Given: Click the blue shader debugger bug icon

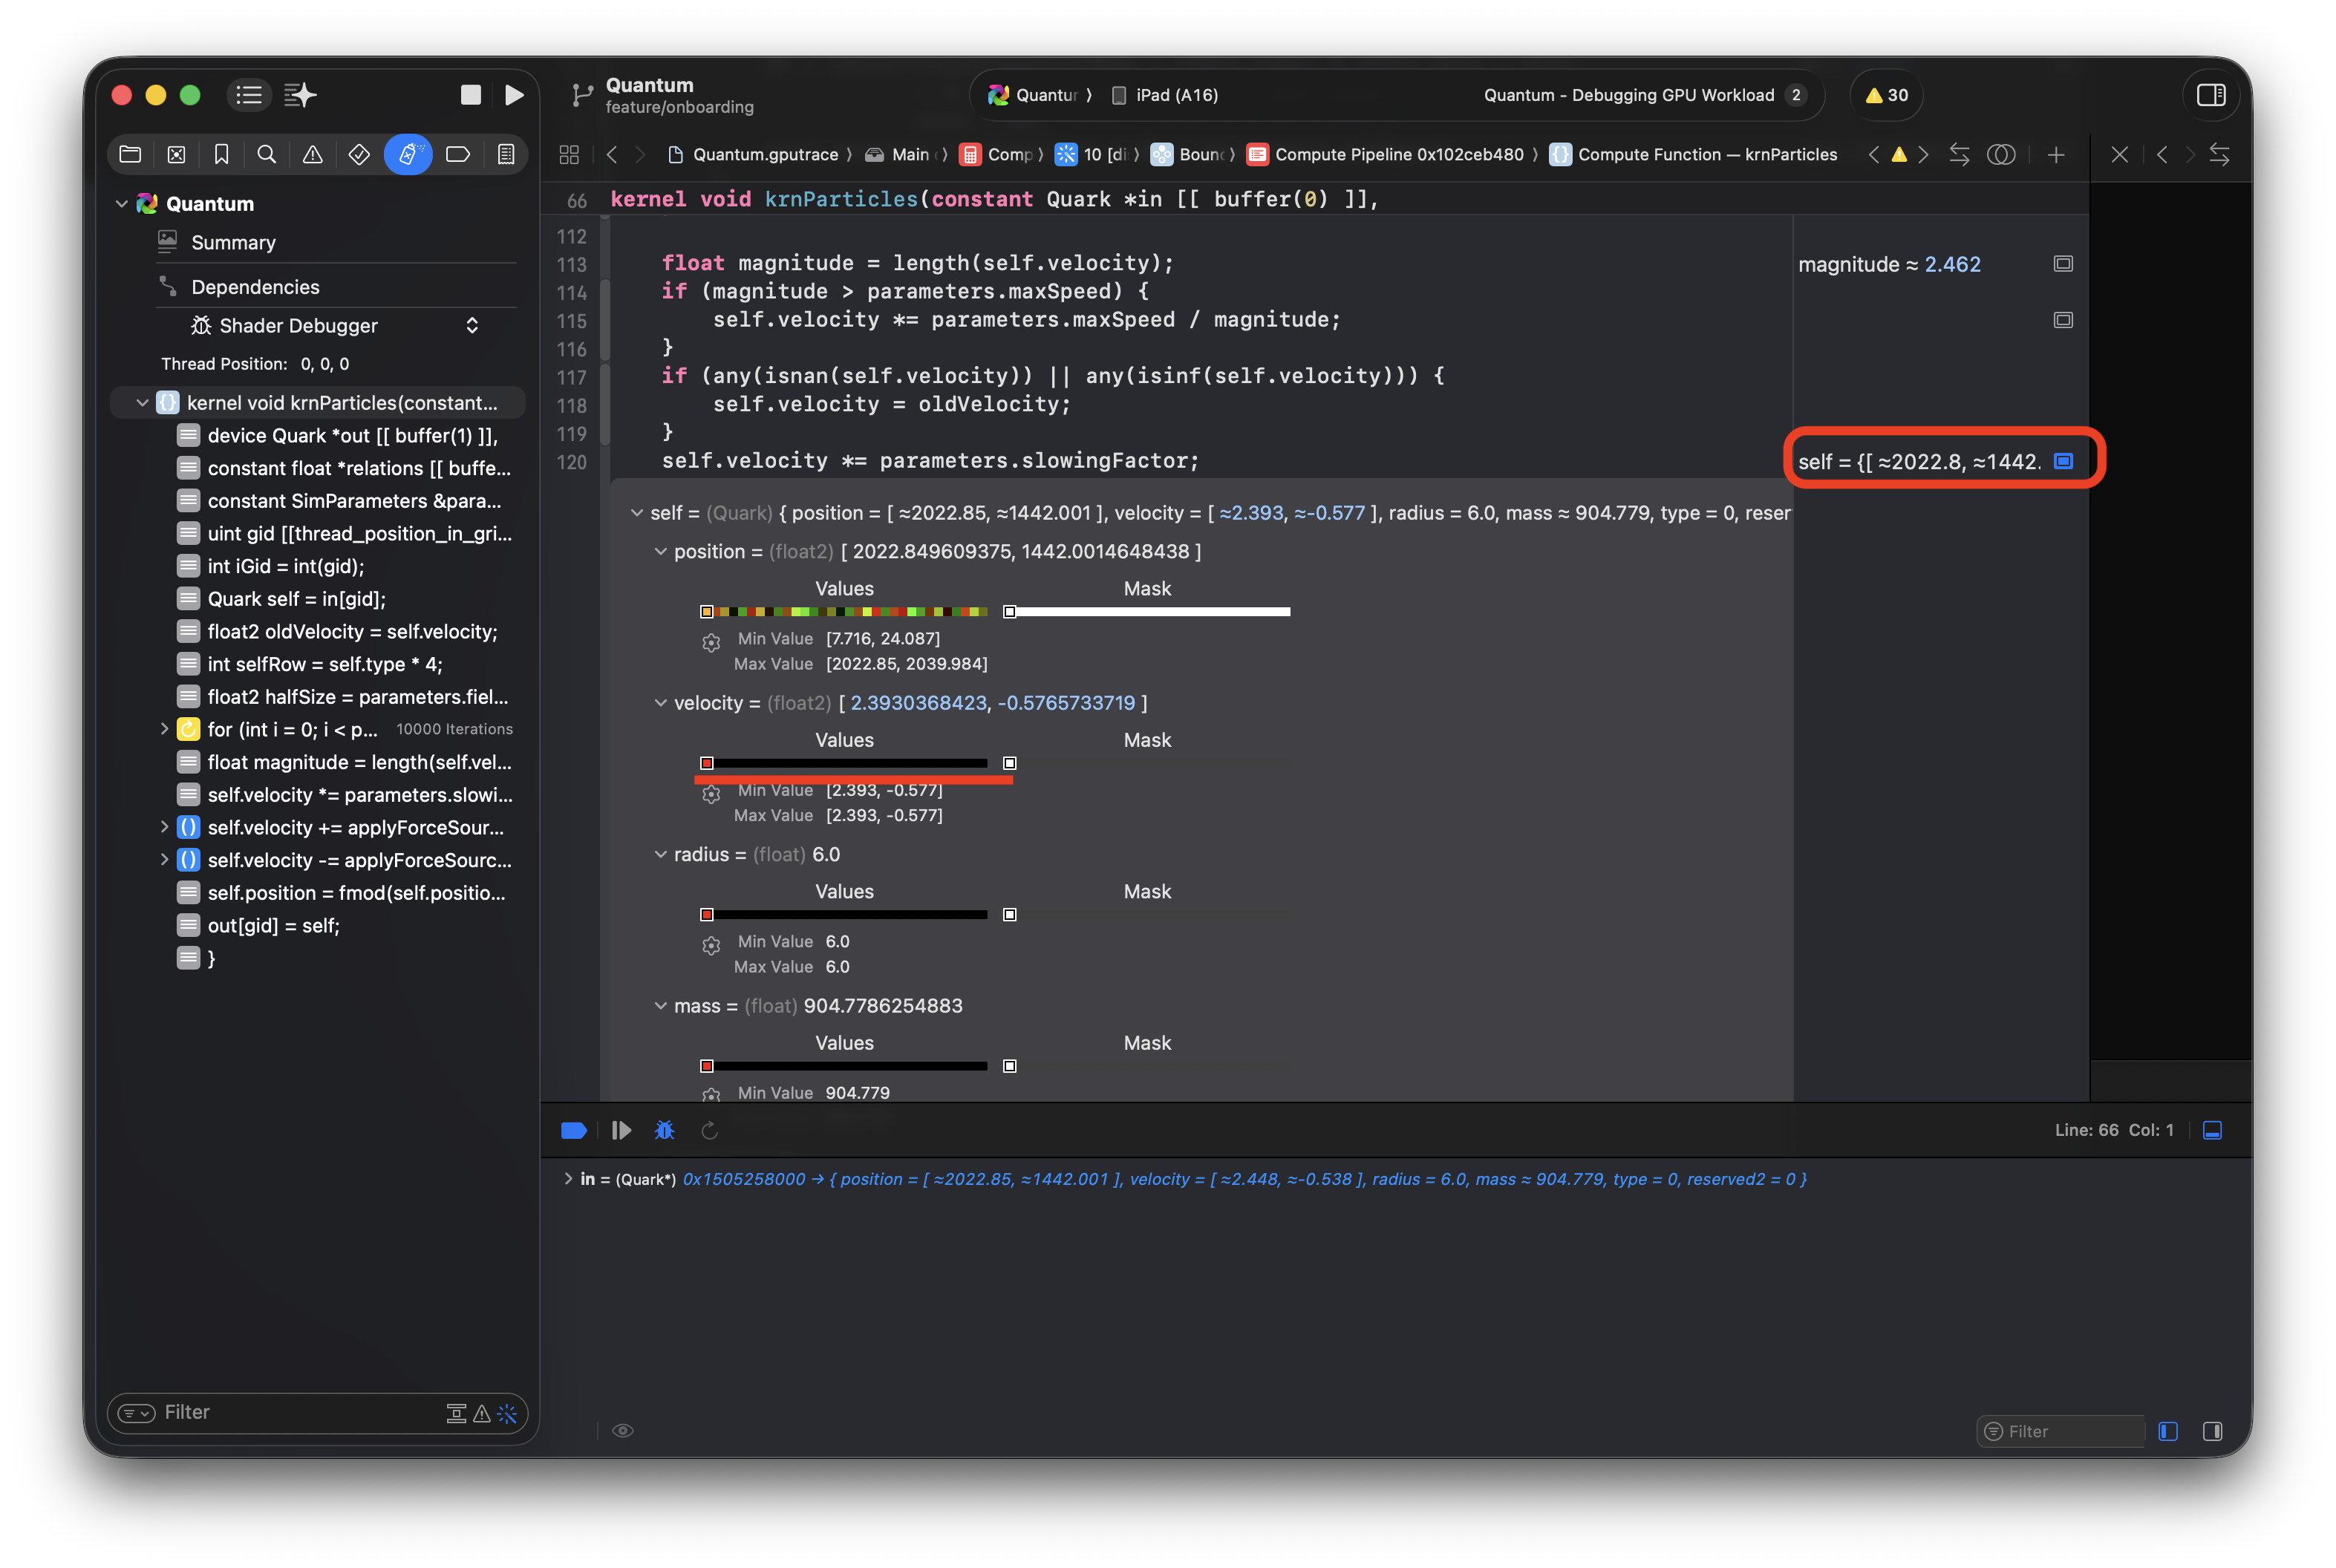Looking at the screenshot, I should (664, 1130).
